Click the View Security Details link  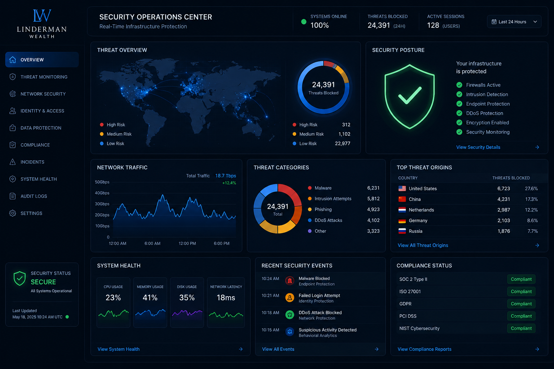click(x=478, y=147)
